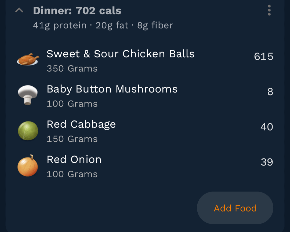Tap the onion food icon
Screen dimensions: 290x232
tap(28, 166)
